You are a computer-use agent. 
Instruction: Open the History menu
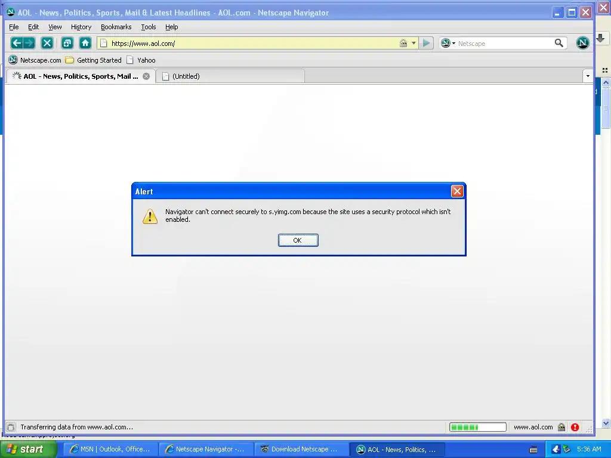click(x=81, y=27)
